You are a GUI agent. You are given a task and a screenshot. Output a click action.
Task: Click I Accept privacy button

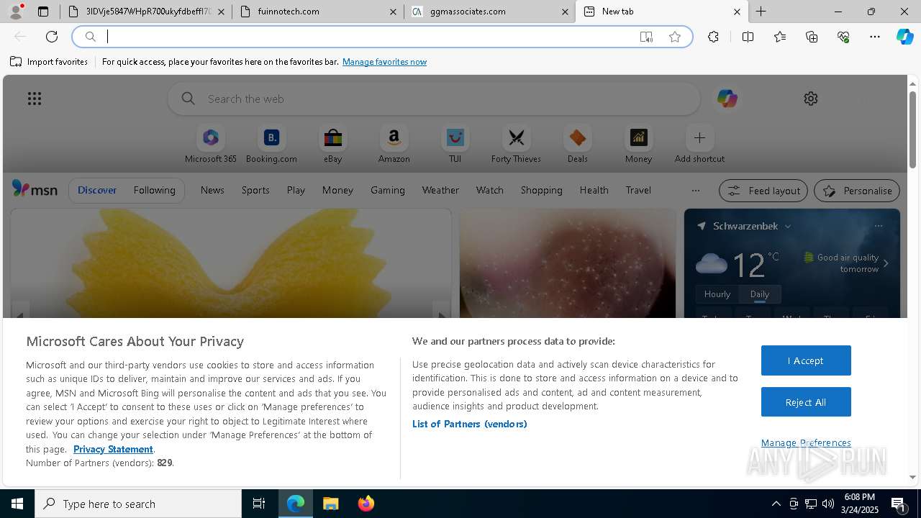(x=806, y=360)
